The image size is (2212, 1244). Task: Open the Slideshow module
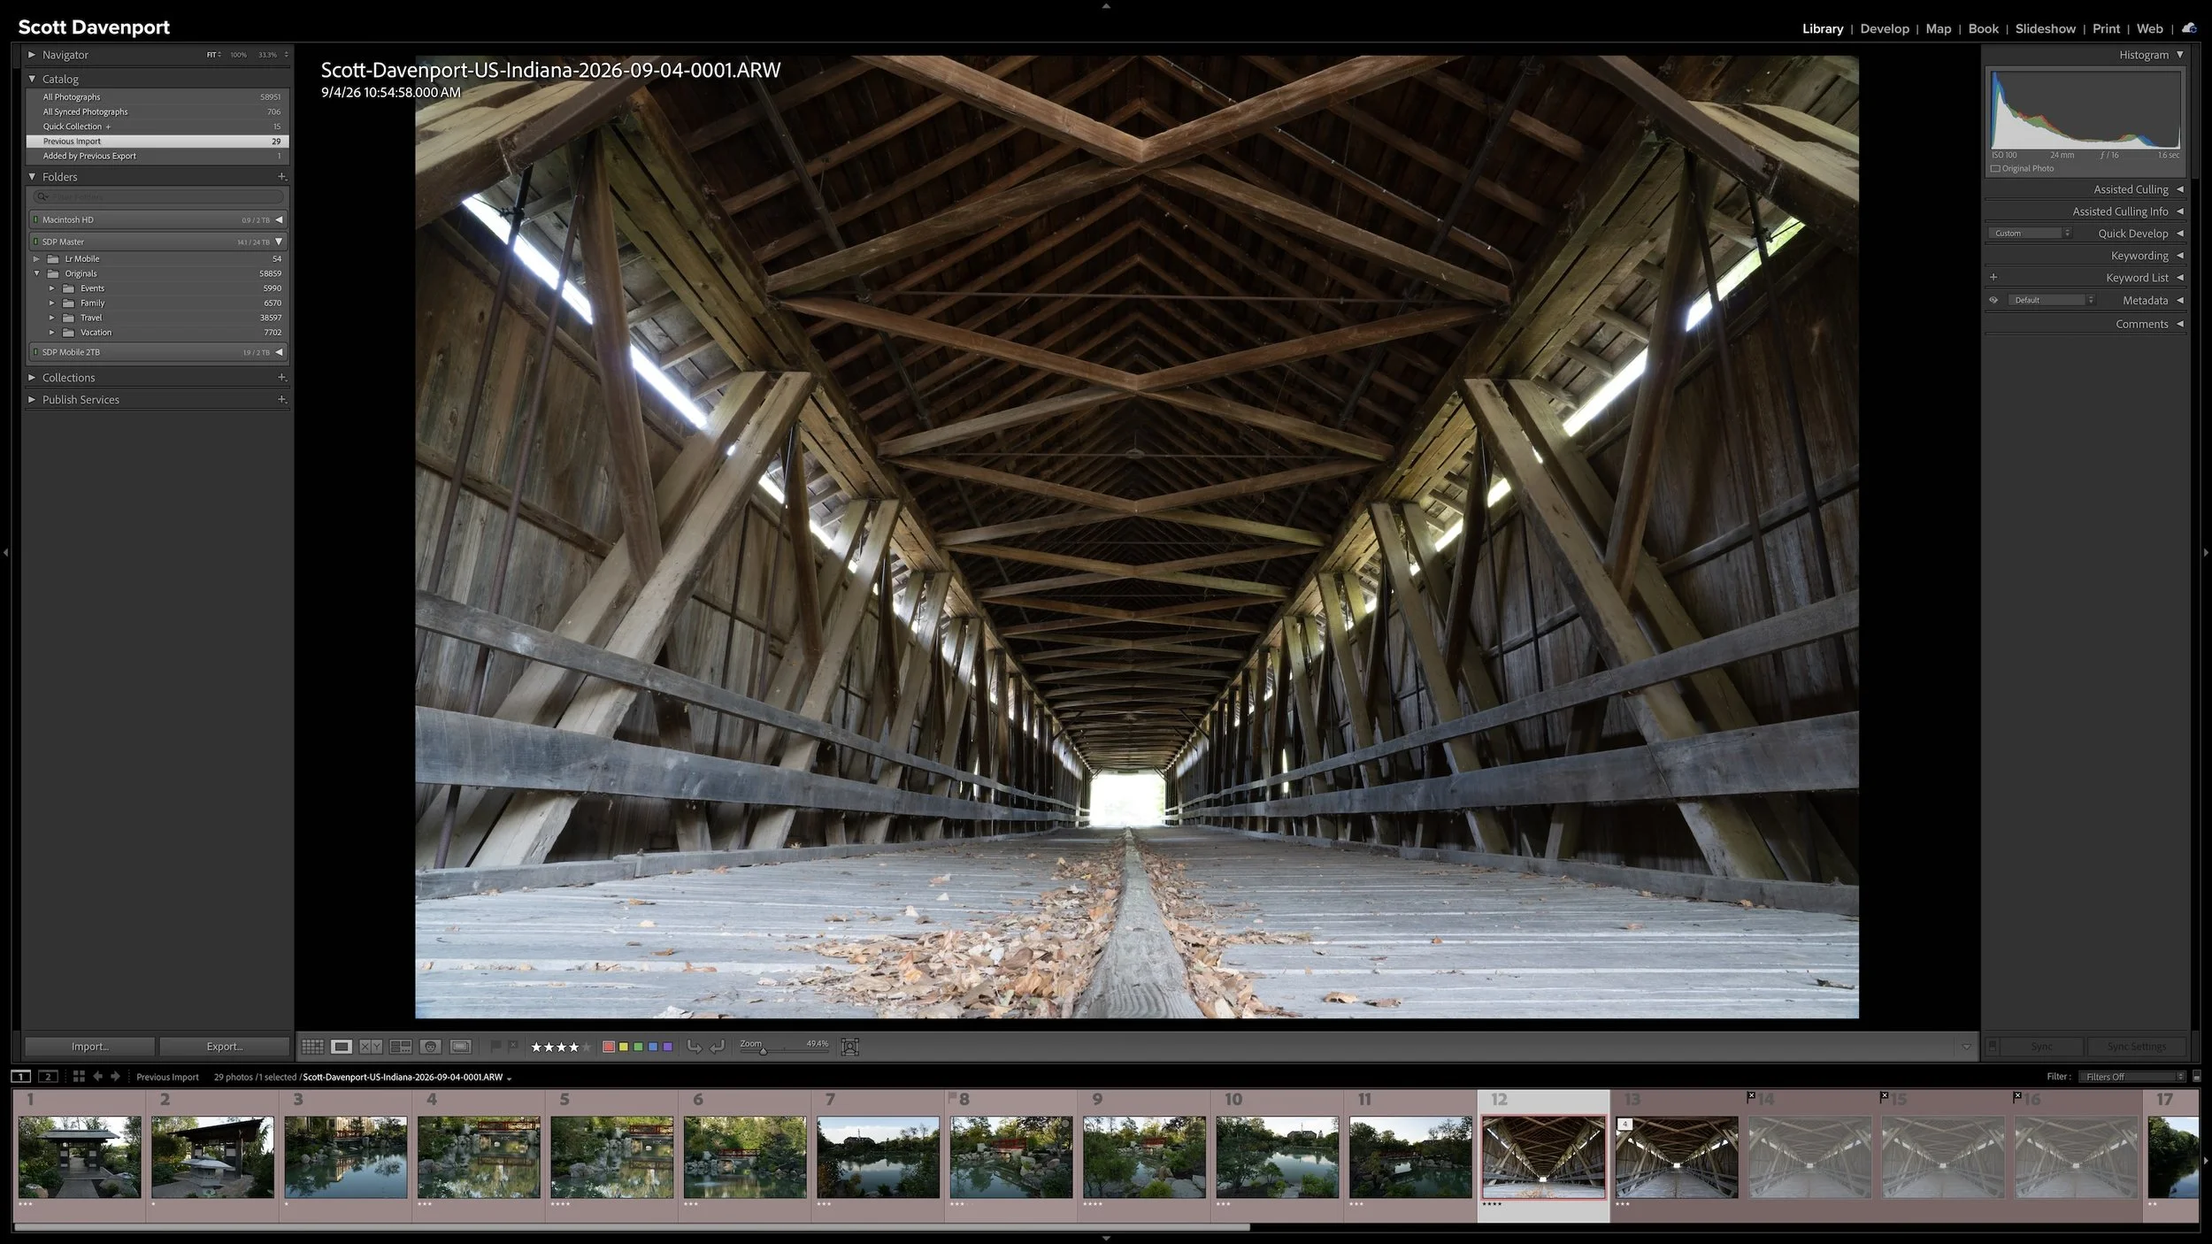pos(2045,28)
